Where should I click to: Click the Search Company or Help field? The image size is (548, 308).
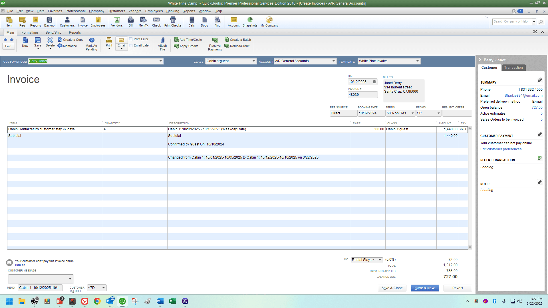[x=512, y=22]
